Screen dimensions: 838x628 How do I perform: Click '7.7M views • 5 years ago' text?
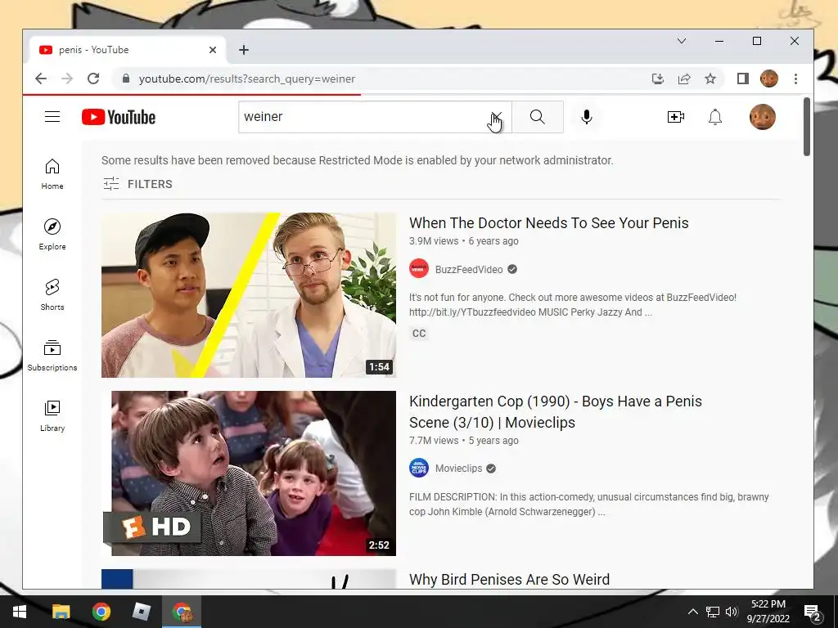(x=463, y=441)
